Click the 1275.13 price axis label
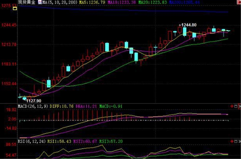Screen dimensions: 241x159 click(x=9, y=6)
